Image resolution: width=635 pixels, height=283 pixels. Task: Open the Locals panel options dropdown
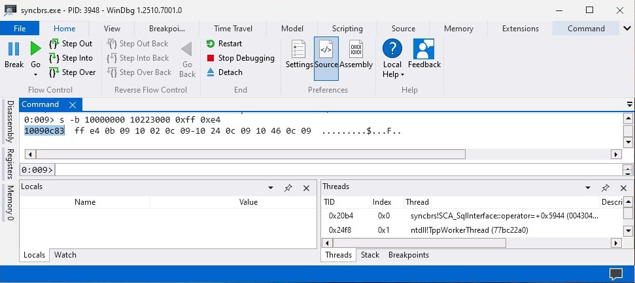(x=271, y=188)
